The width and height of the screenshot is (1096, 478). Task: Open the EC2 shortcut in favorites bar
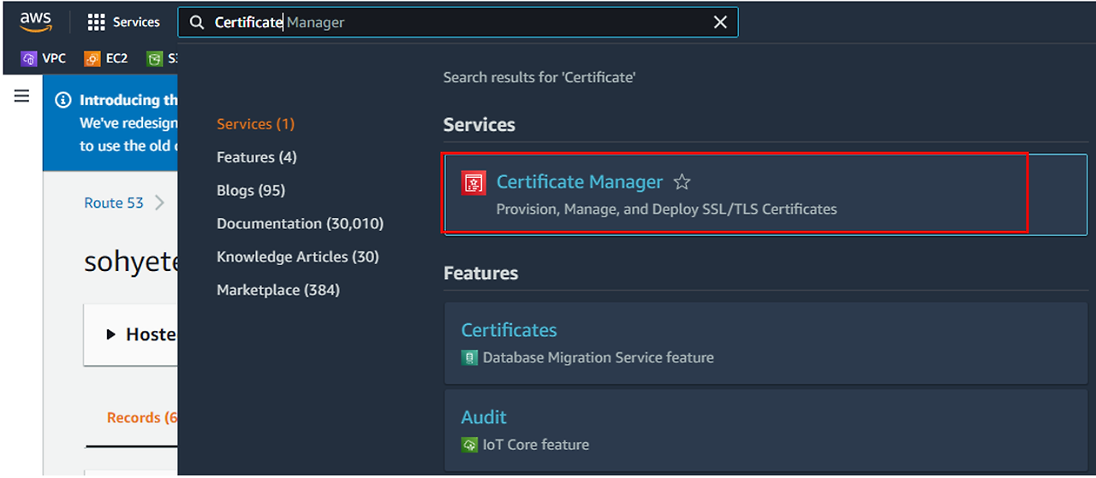click(x=106, y=59)
